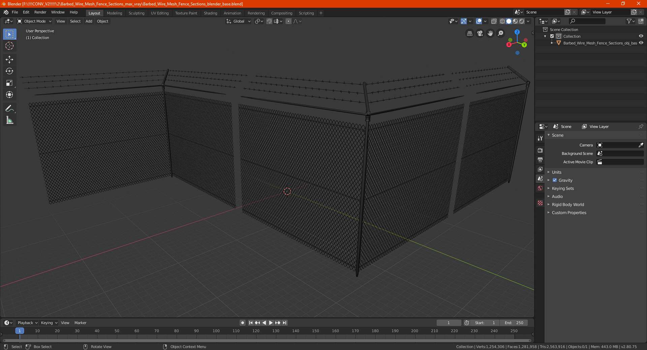Jump to the end frame

[284, 323]
